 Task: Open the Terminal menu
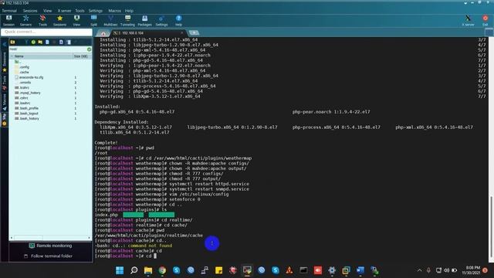(9, 11)
